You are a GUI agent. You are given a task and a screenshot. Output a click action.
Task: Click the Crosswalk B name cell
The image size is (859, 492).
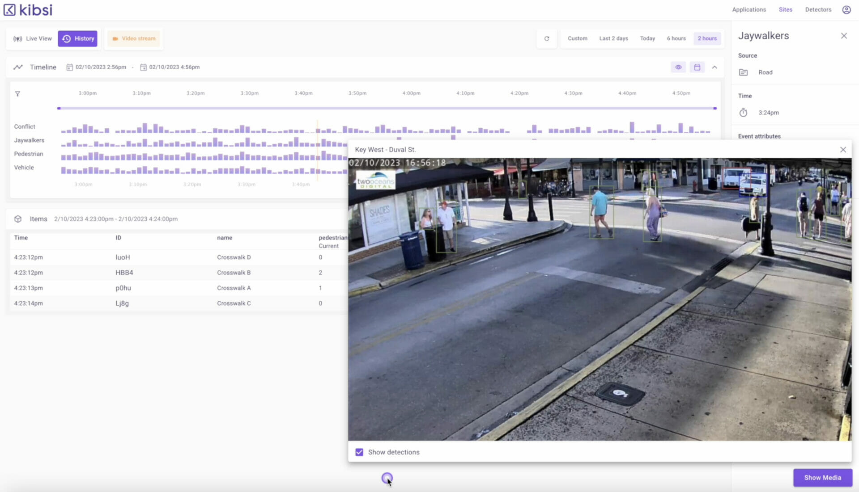tap(234, 273)
